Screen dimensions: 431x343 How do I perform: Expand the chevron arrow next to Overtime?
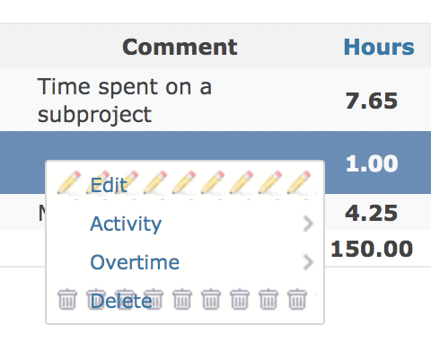[308, 262]
